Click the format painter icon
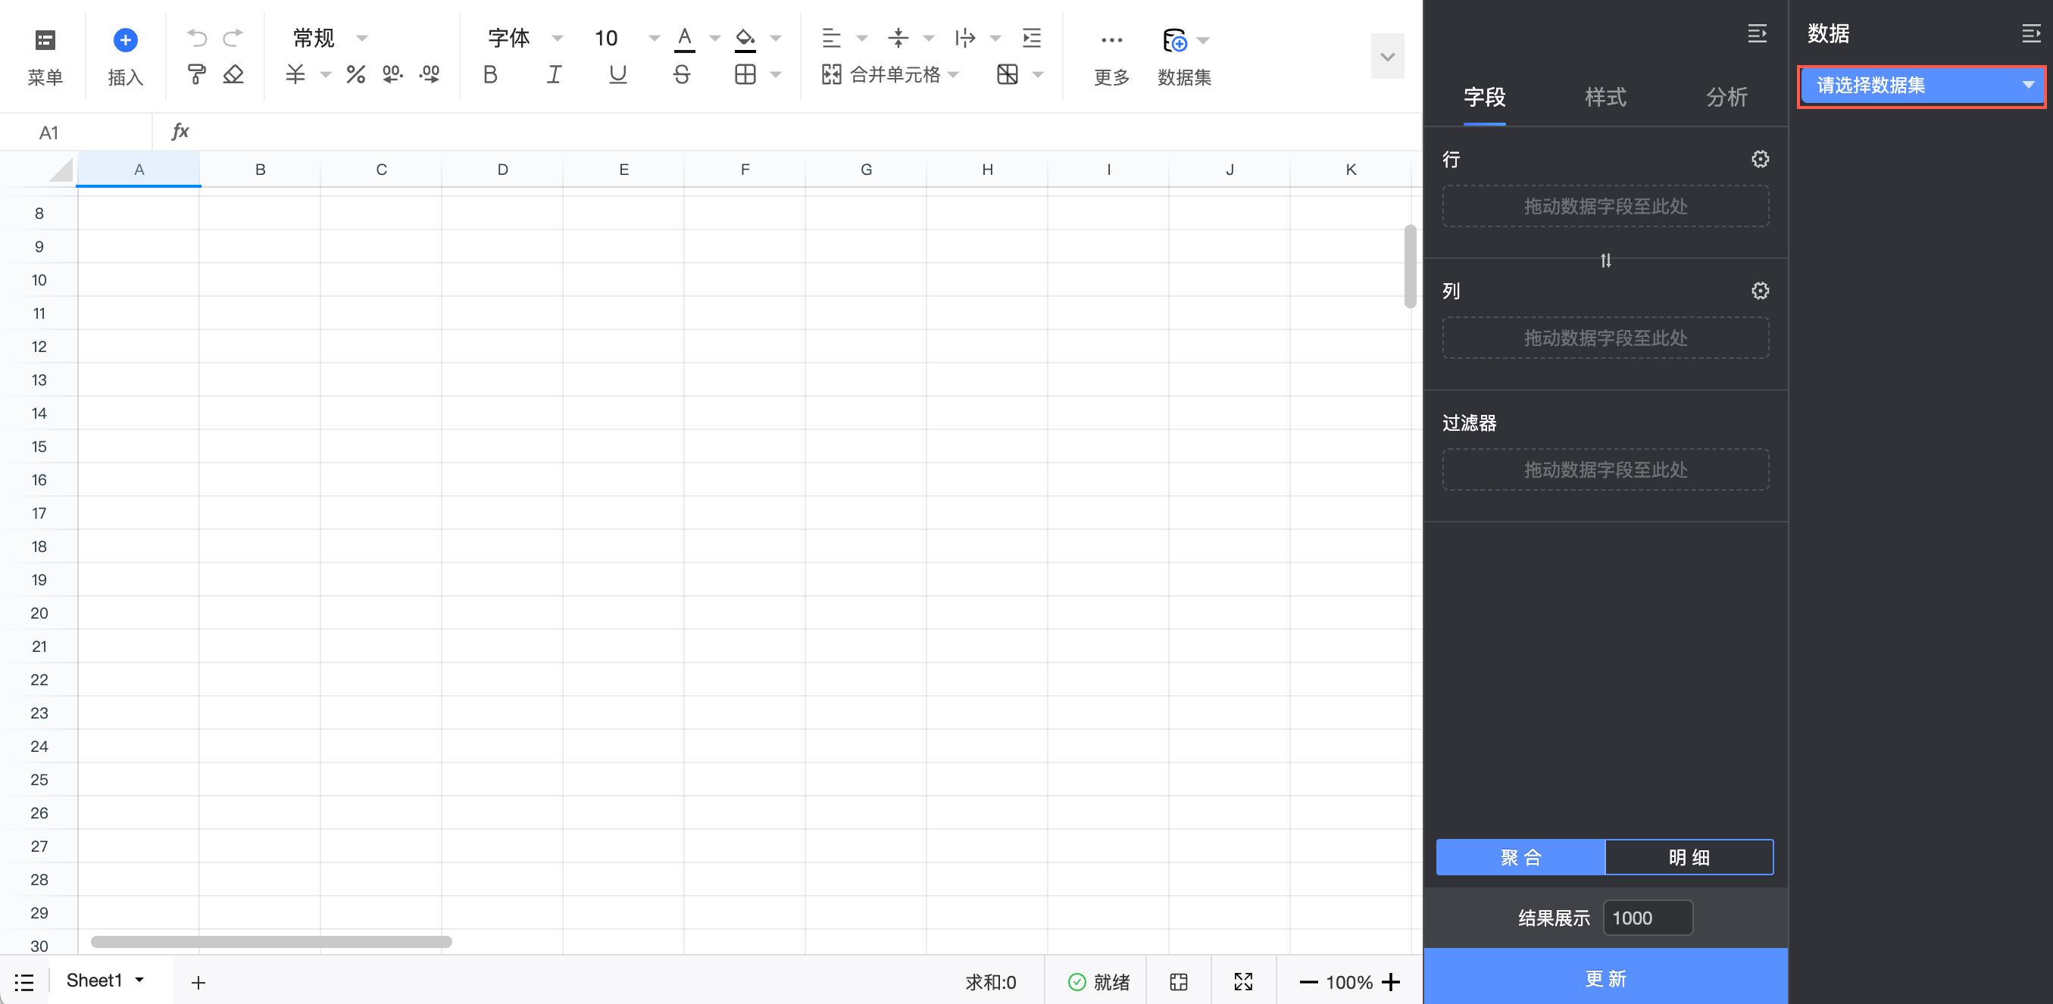 pos(196,75)
